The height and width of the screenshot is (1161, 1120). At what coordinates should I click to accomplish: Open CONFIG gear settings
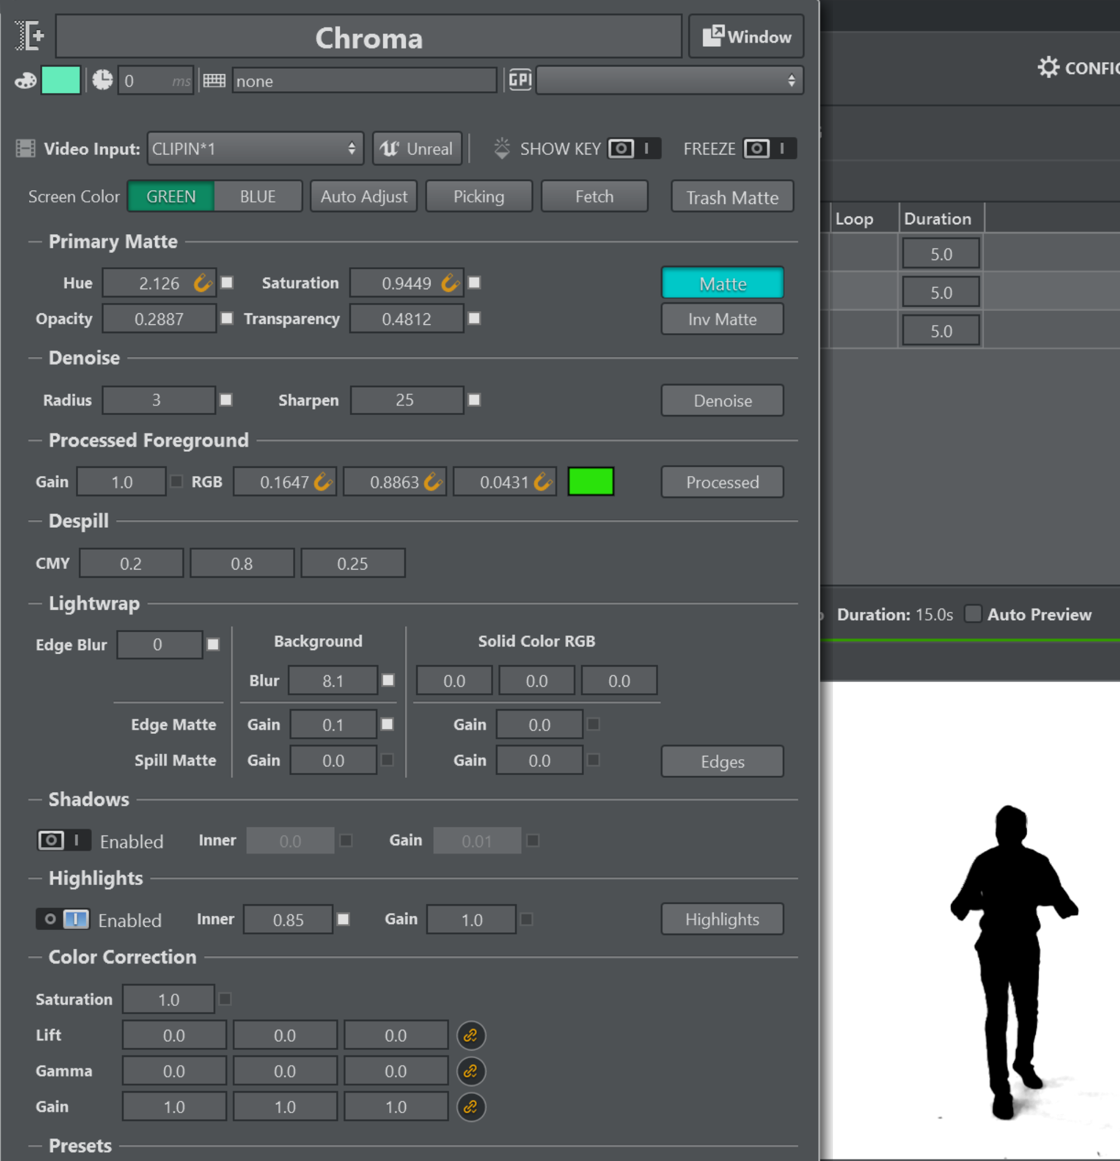pos(1048,68)
